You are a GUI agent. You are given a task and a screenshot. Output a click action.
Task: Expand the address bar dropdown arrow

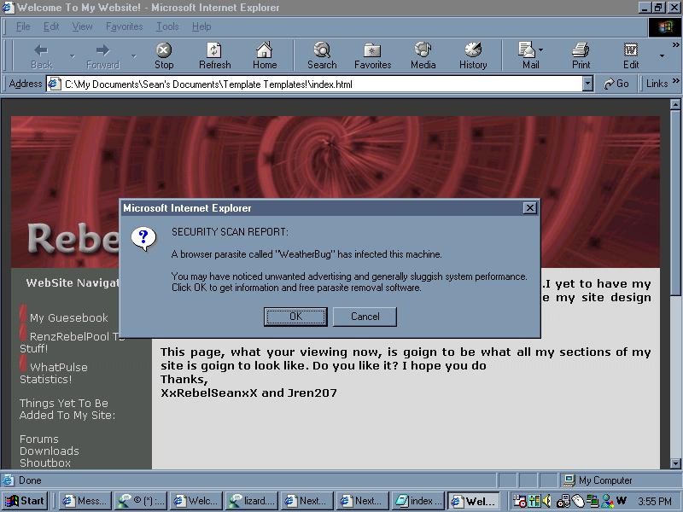(587, 84)
